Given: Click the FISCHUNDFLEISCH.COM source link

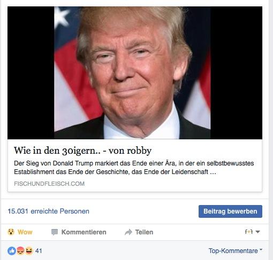Looking at the screenshot, I should 49,184.
